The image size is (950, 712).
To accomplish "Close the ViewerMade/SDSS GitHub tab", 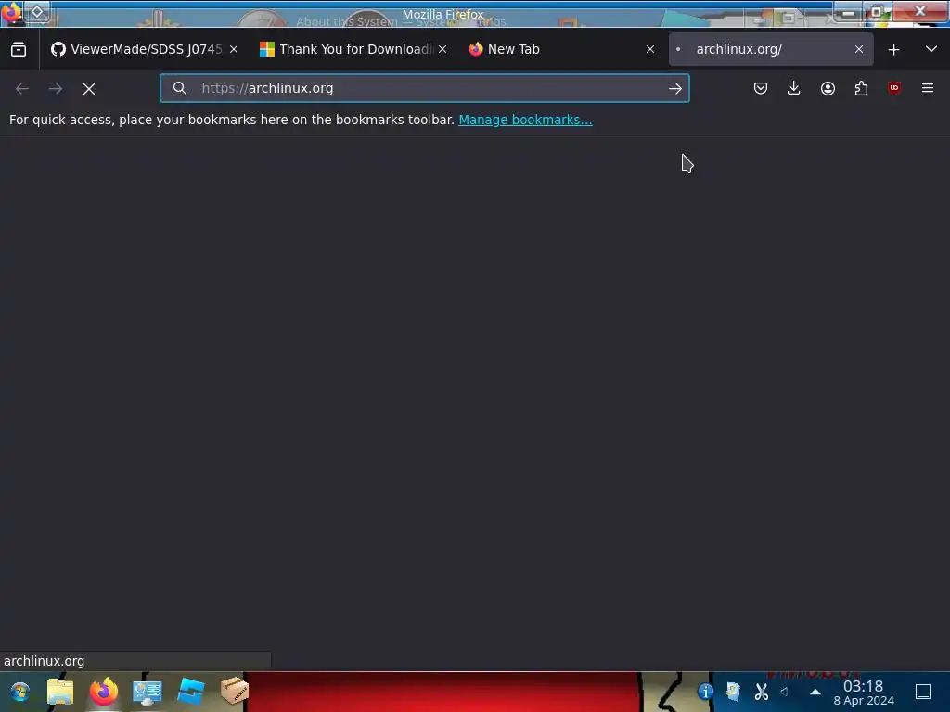I will 234,49.
